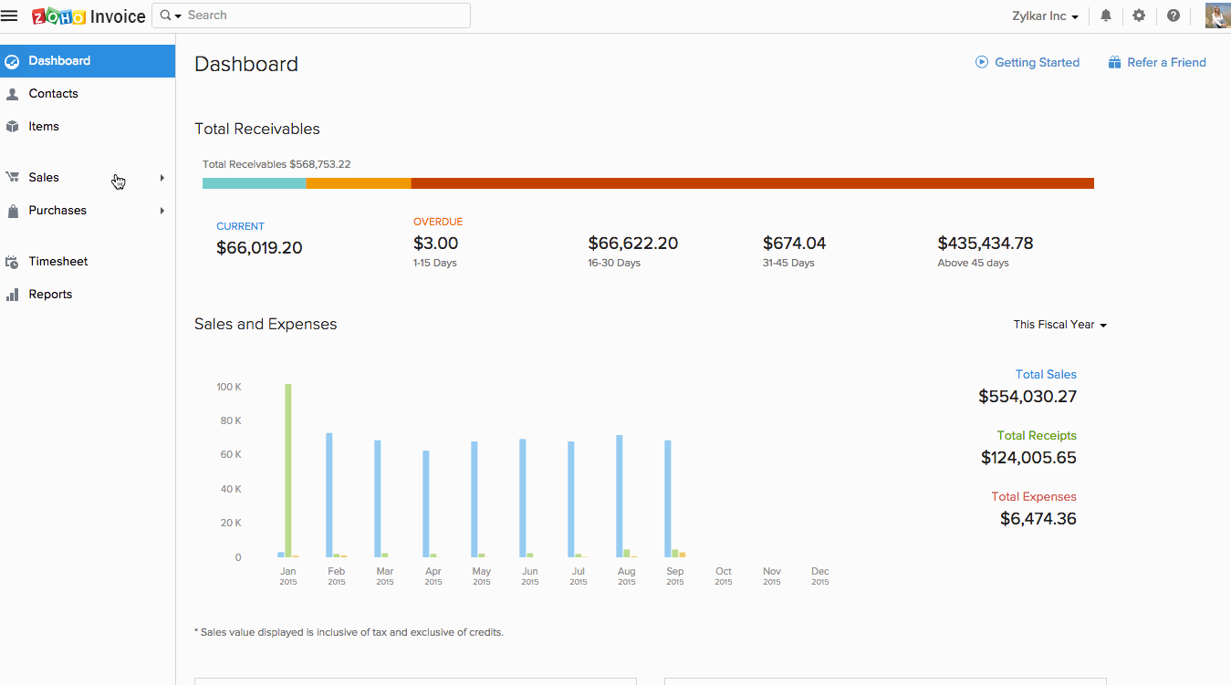
Task: Open the settings gear icon
Action: pos(1139,16)
